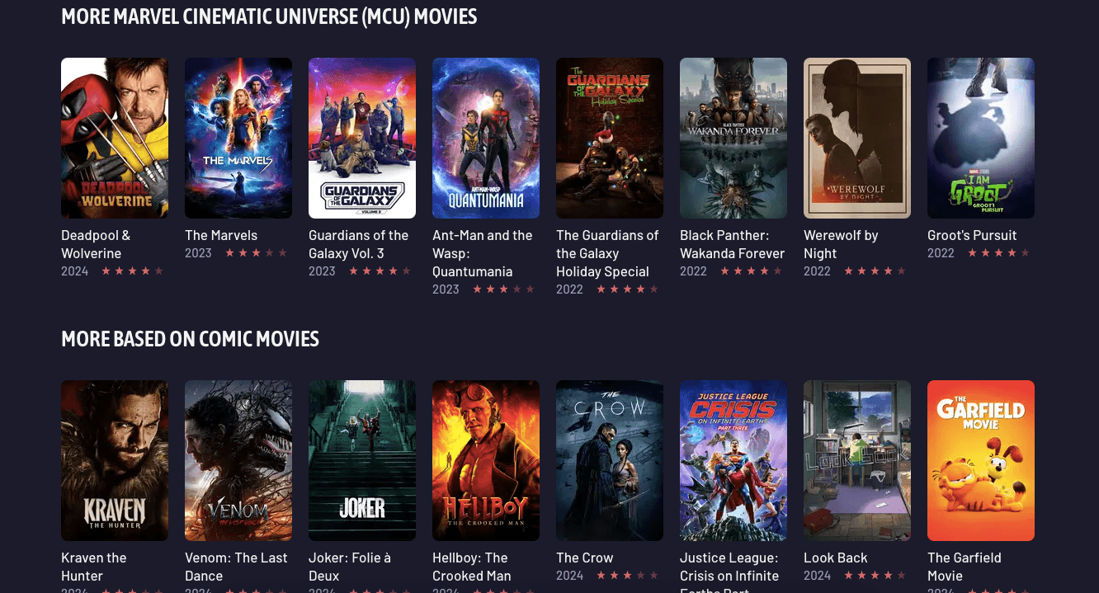This screenshot has width=1099, height=593.
Task: Open the Kraven the Hunter poster
Action: 115,460
